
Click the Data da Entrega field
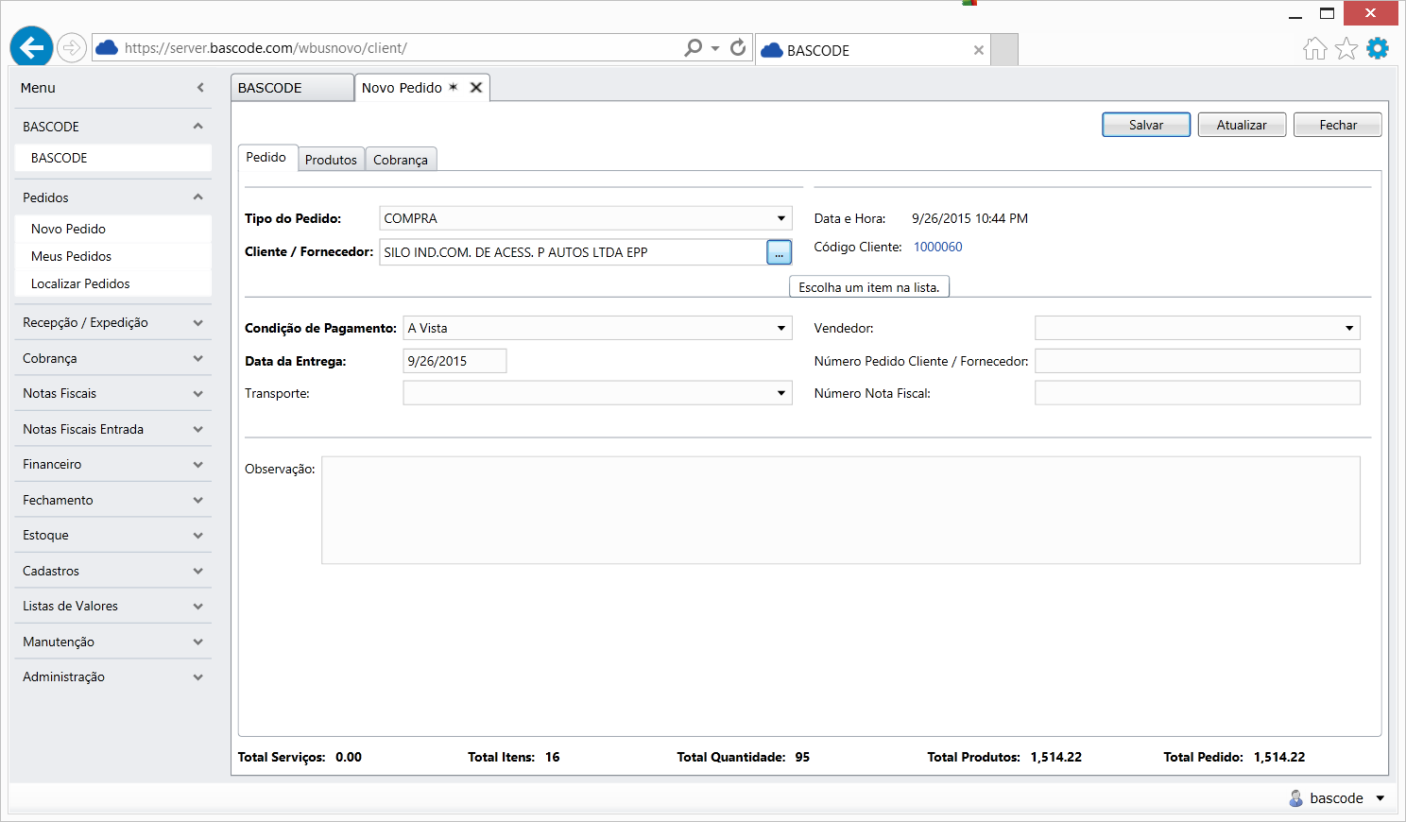click(454, 361)
